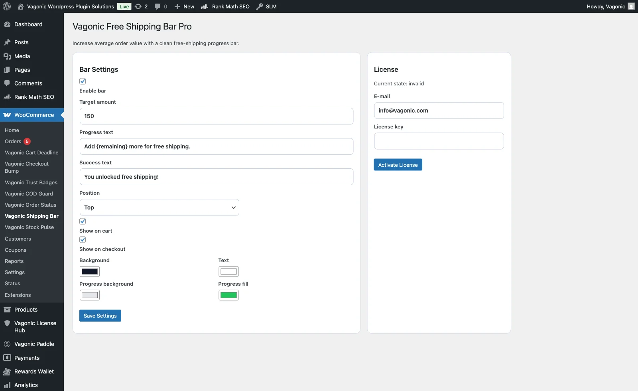Toggle the Show on checkout checkbox
This screenshot has width=638, height=391.
click(x=83, y=239)
